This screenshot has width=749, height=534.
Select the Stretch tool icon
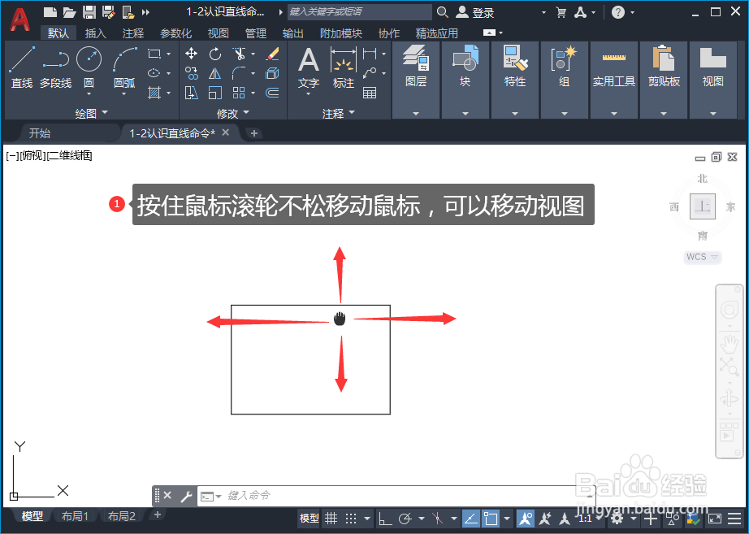(192, 93)
